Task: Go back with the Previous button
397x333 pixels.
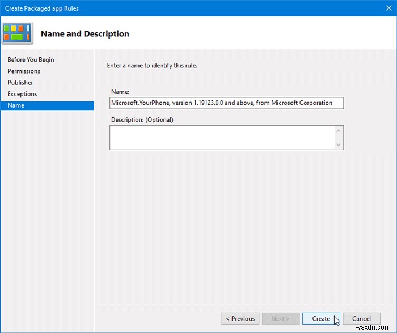Action: (x=240, y=318)
